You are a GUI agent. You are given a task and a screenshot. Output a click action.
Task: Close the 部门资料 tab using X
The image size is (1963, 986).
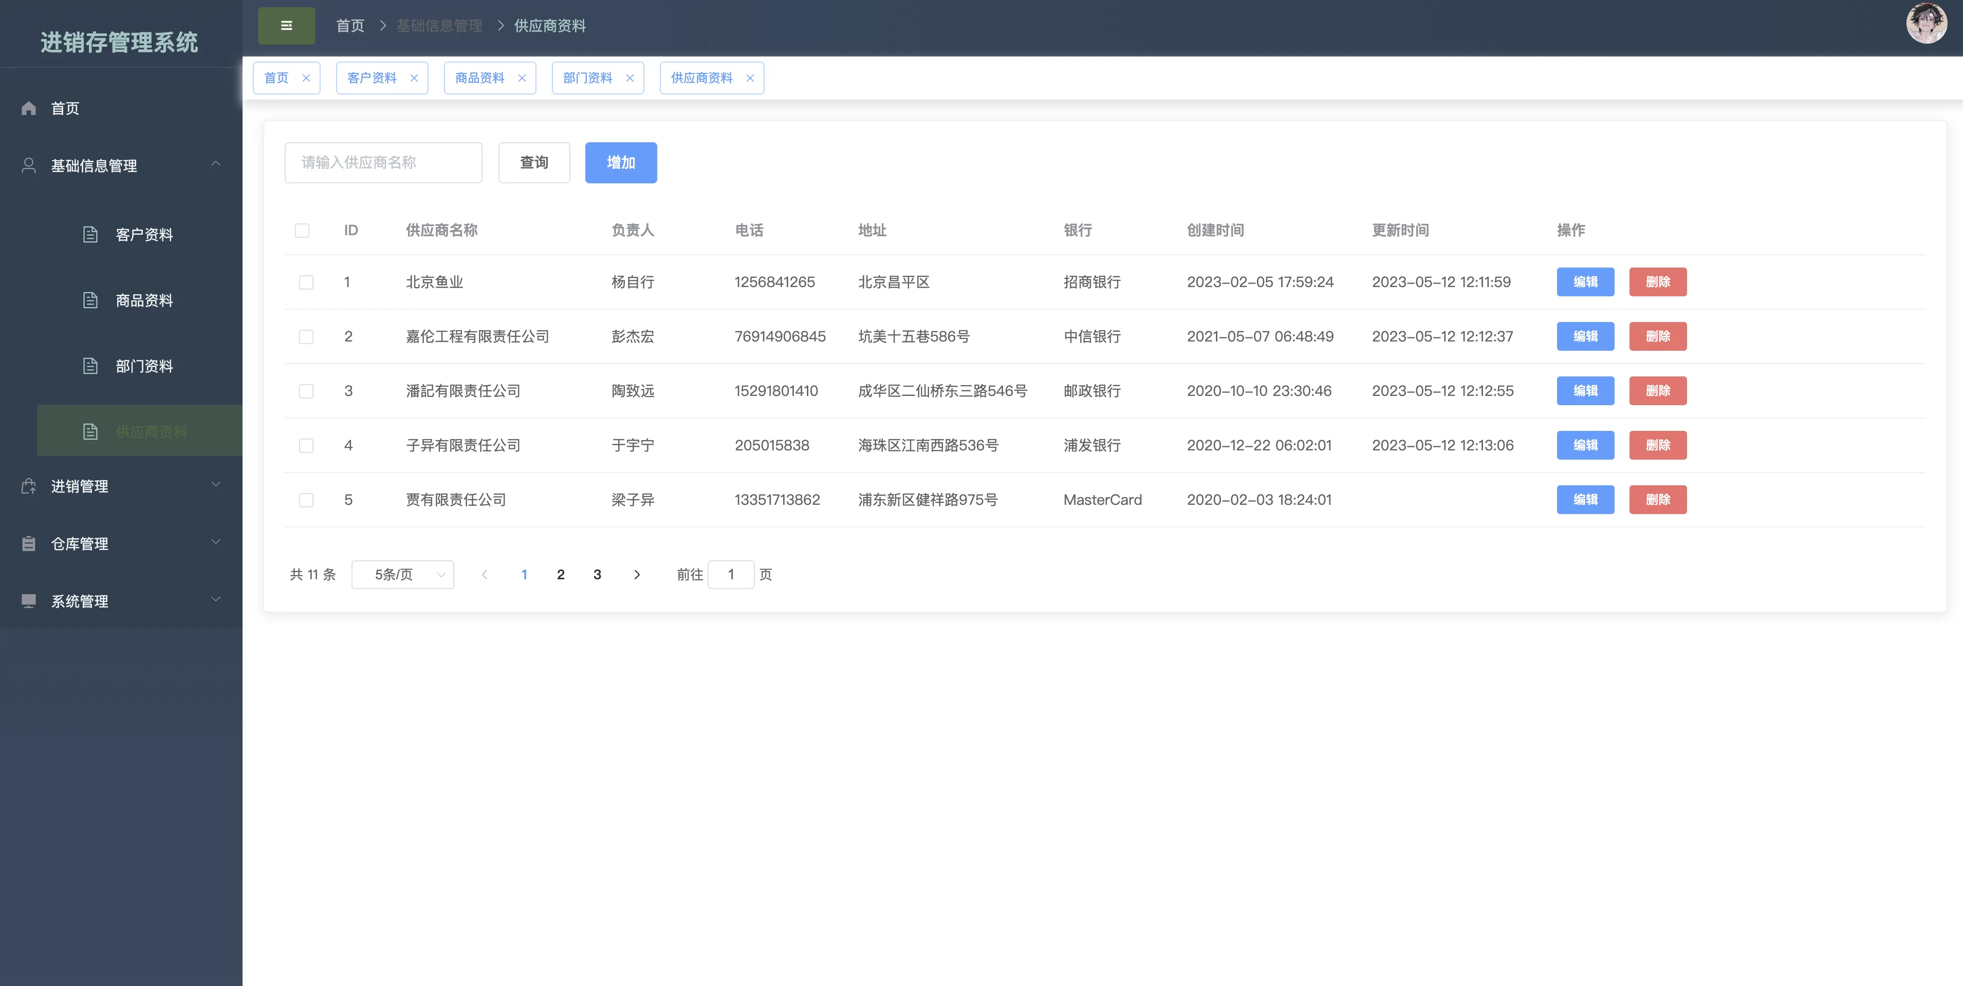click(629, 79)
